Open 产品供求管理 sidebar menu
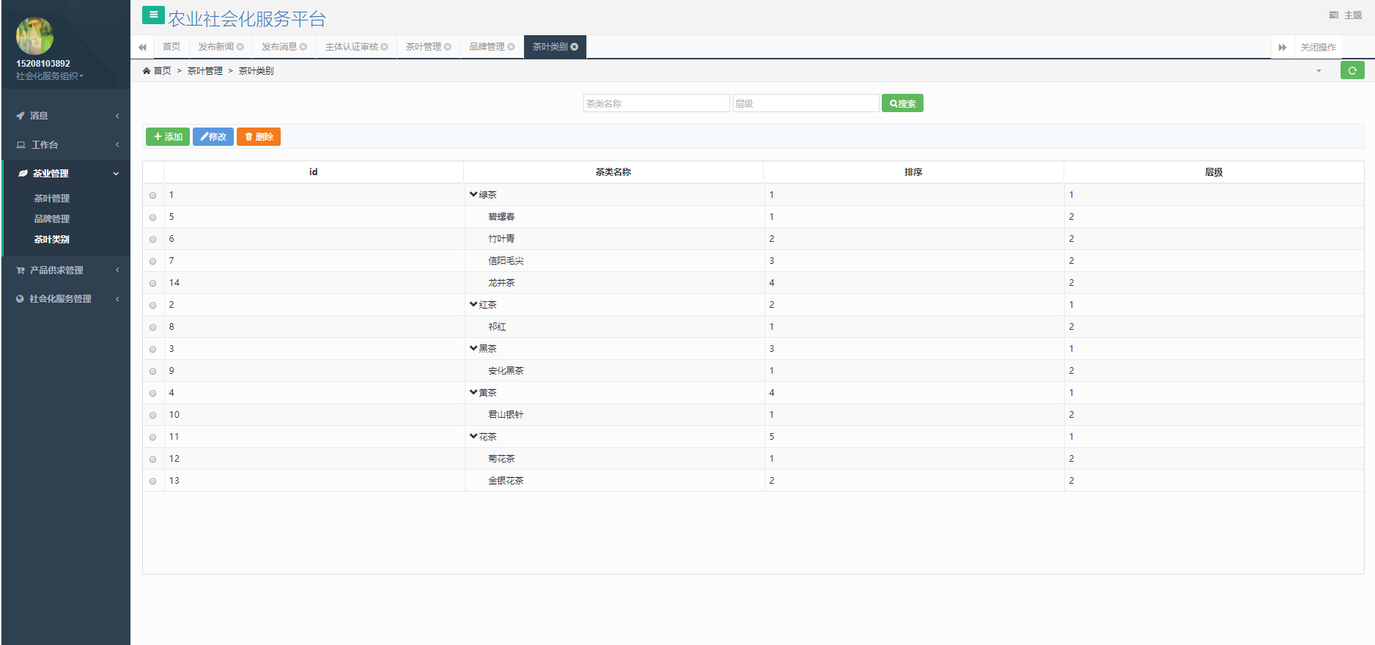 (x=57, y=270)
